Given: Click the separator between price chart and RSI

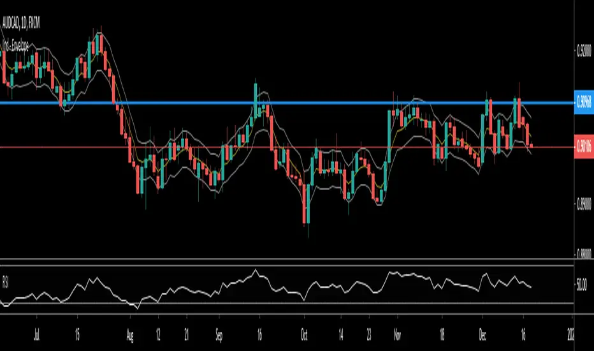Looking at the screenshot, I should pos(287,259).
